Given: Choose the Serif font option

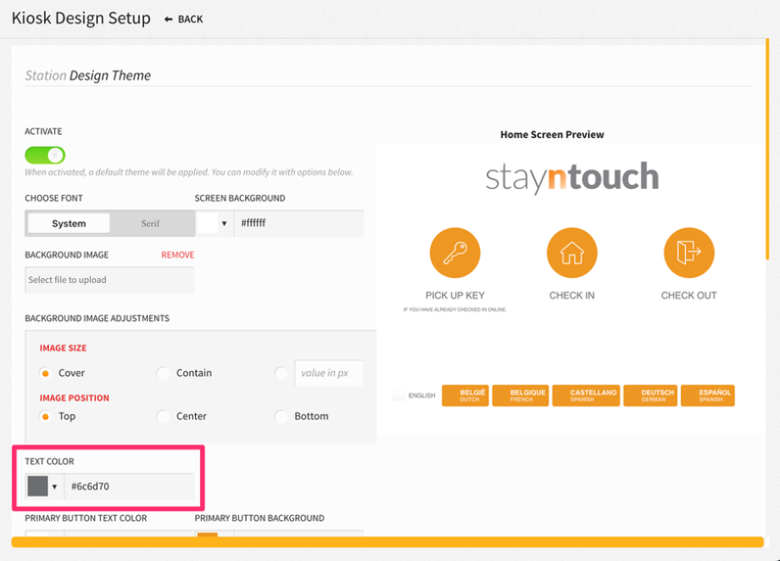Looking at the screenshot, I should 151,224.
